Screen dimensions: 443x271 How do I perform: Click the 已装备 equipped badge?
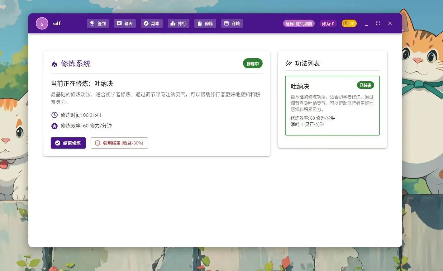pos(365,85)
